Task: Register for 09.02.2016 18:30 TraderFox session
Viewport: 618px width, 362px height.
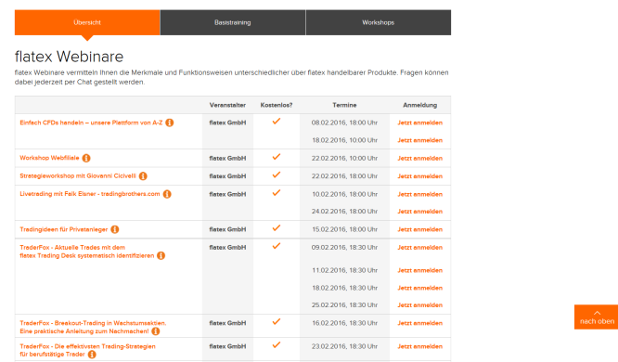Action: coord(419,248)
